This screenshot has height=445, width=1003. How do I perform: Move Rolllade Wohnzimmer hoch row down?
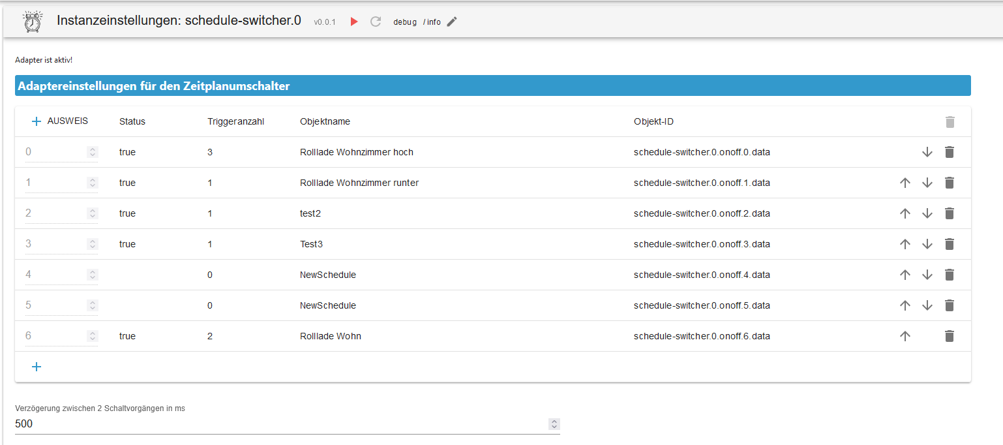(x=927, y=152)
